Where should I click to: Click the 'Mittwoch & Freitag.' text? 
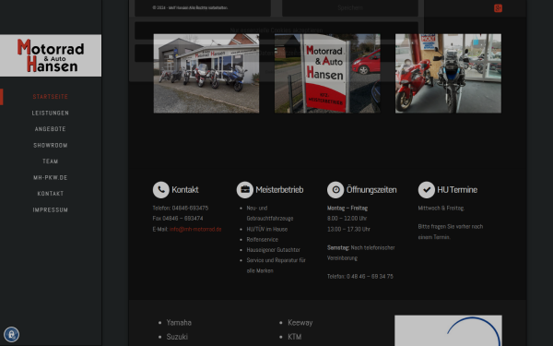pos(441,208)
